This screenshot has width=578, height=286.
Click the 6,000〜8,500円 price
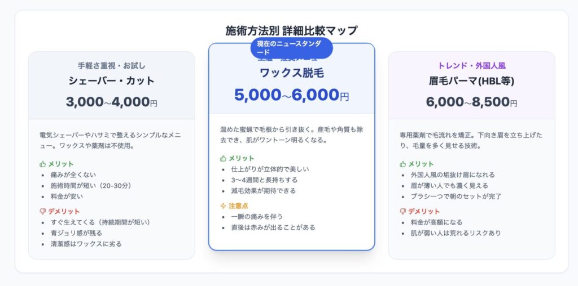coord(471,102)
